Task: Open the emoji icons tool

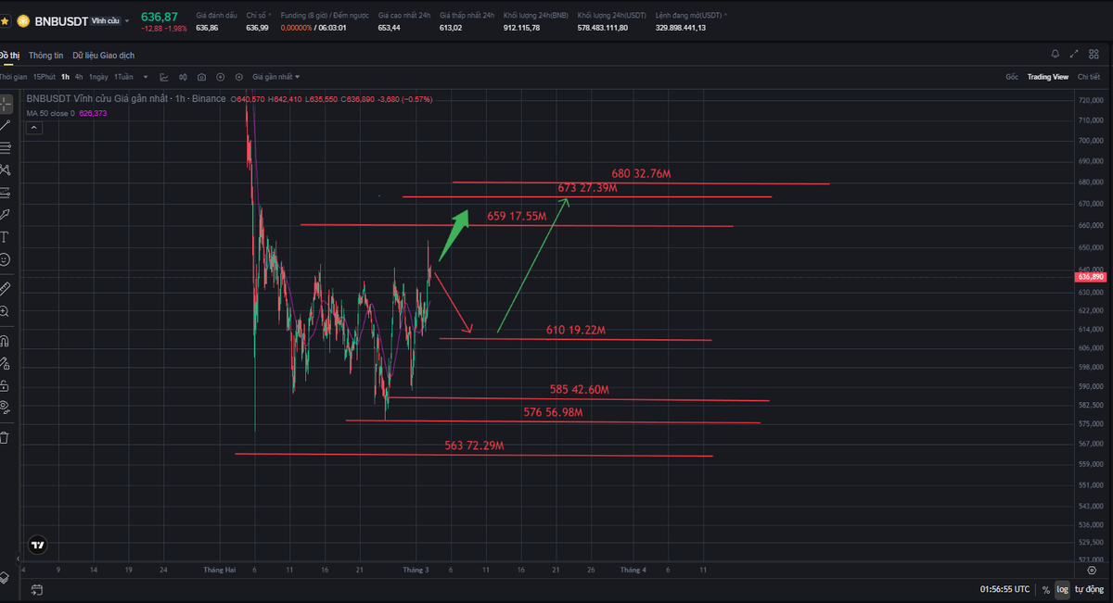Action: [5, 259]
